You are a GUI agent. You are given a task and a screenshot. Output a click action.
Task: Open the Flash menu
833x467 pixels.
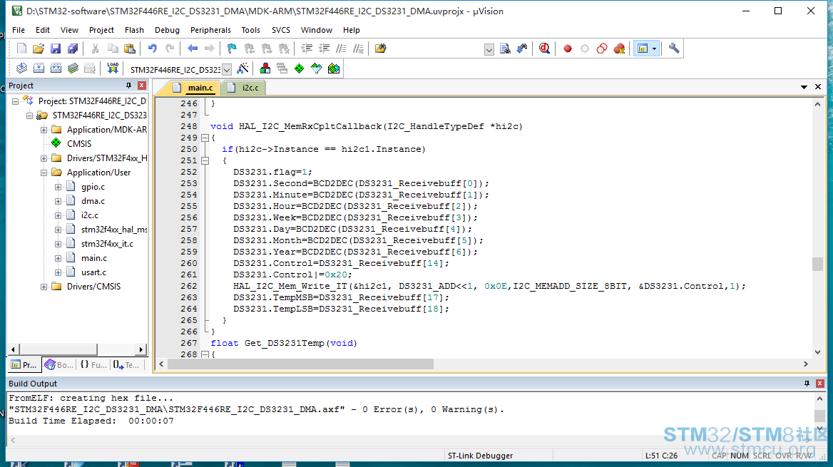[x=134, y=30]
